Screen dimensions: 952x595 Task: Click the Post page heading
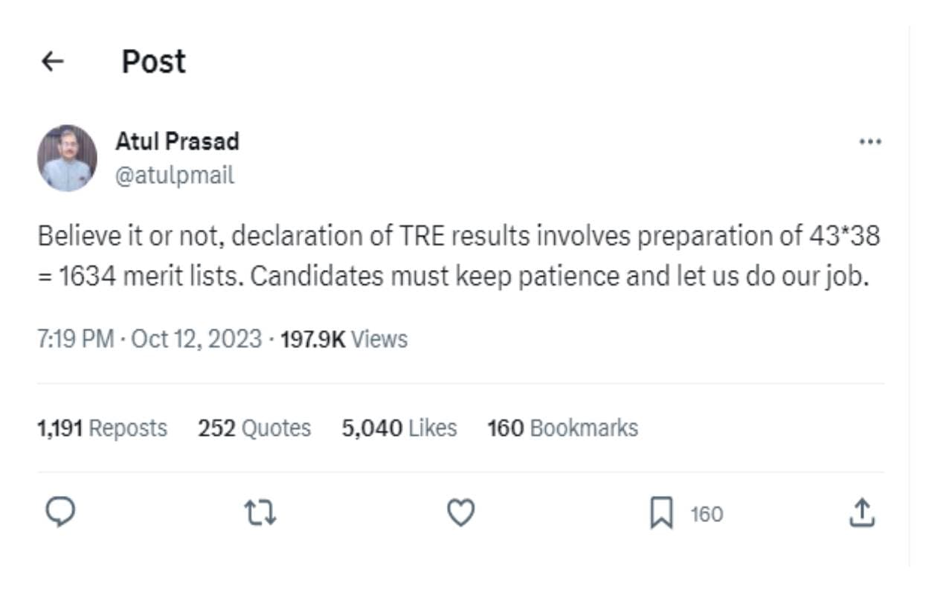pyautogui.click(x=153, y=62)
